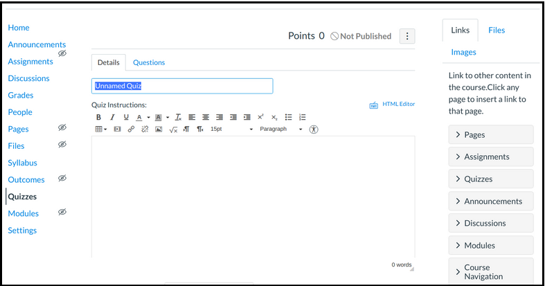Switch to the HTML Editor

pos(392,105)
